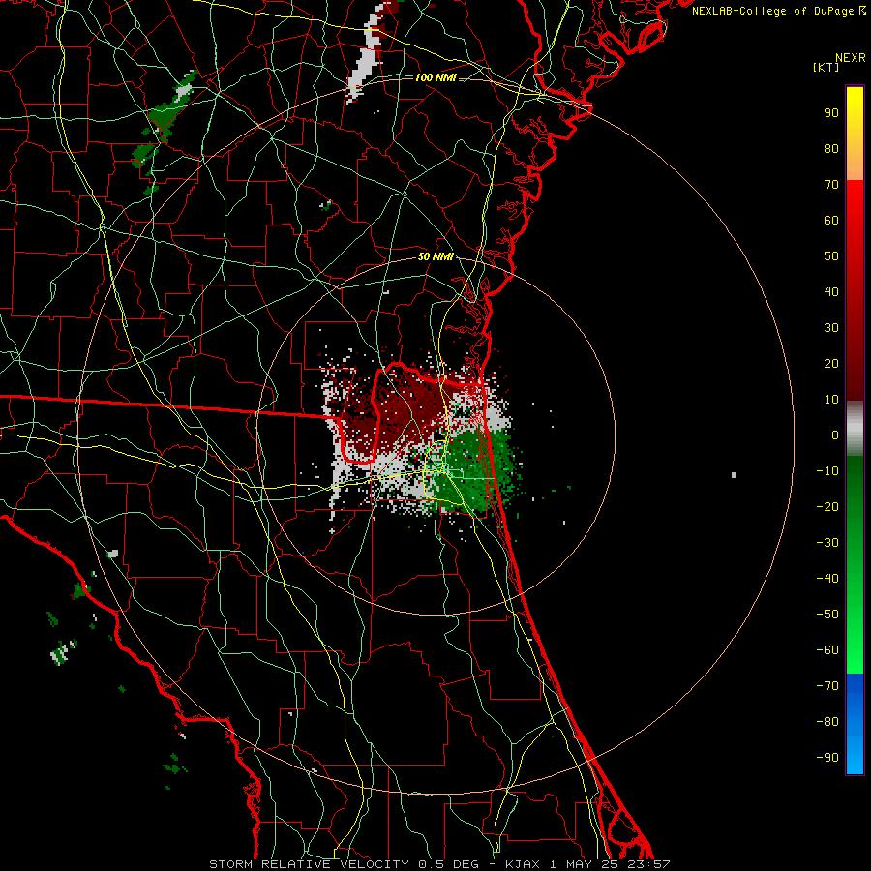Click the 70 value on the velocity scale
Viewport: 871px width, 871px height.
[831, 185]
